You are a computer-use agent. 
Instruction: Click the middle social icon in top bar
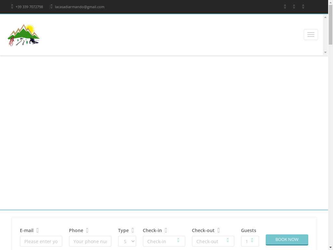294,7
